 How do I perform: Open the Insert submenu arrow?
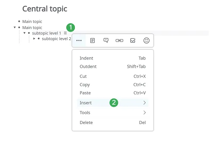point(144,102)
